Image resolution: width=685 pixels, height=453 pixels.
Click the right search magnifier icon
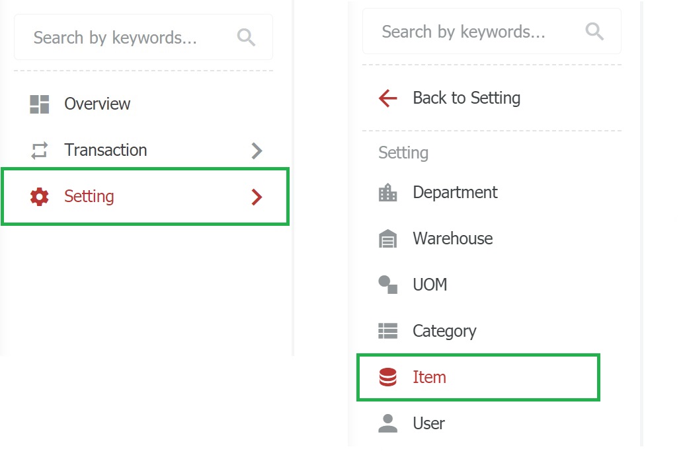point(595,32)
